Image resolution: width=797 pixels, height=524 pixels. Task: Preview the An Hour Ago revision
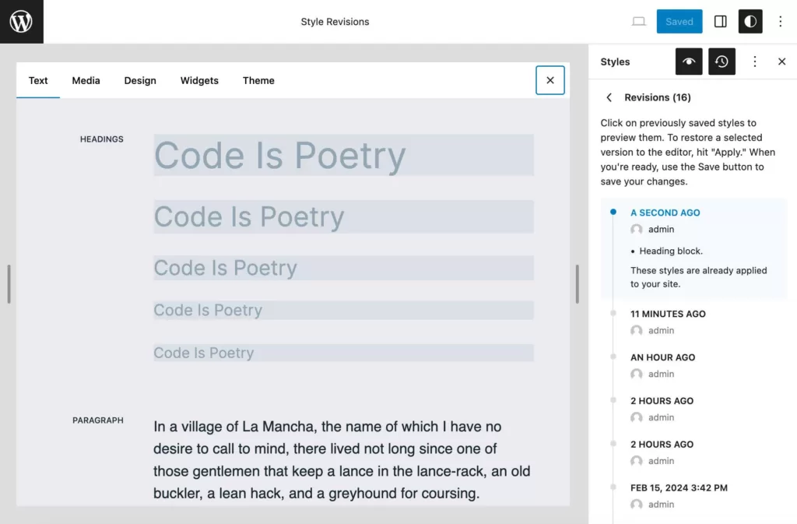(x=662, y=357)
